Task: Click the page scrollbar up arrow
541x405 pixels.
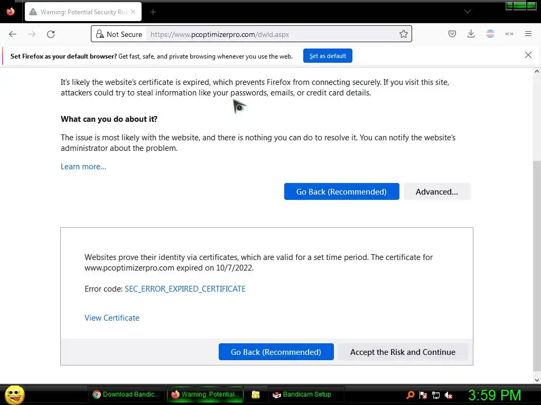Action: pos(537,72)
